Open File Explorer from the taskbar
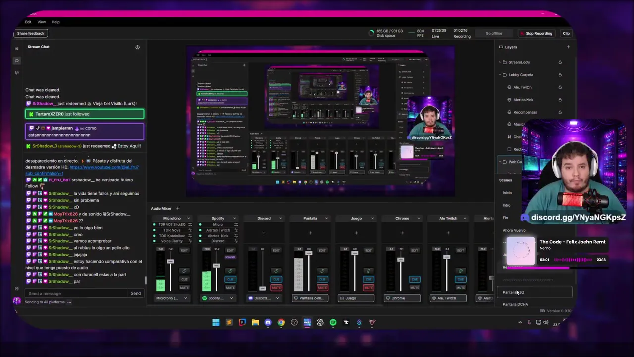 [x=255, y=322]
